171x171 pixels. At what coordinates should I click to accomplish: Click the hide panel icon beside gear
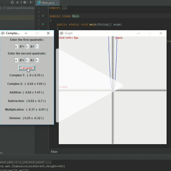(31, 2)
